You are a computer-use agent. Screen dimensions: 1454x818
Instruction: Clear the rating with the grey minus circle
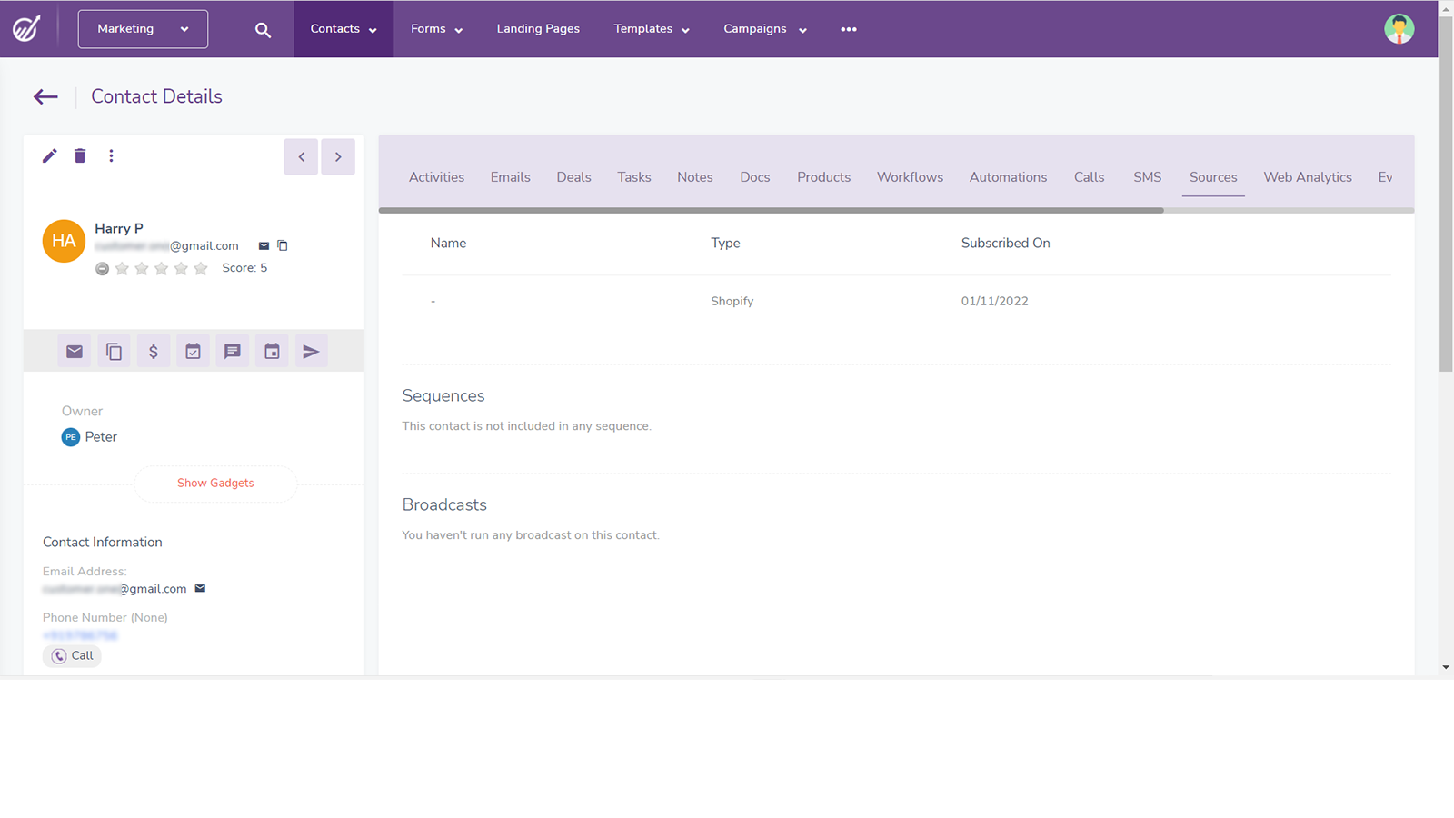pos(103,269)
